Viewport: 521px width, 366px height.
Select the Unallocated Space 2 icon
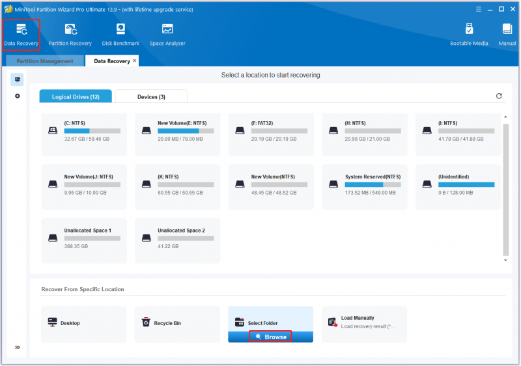click(x=147, y=238)
